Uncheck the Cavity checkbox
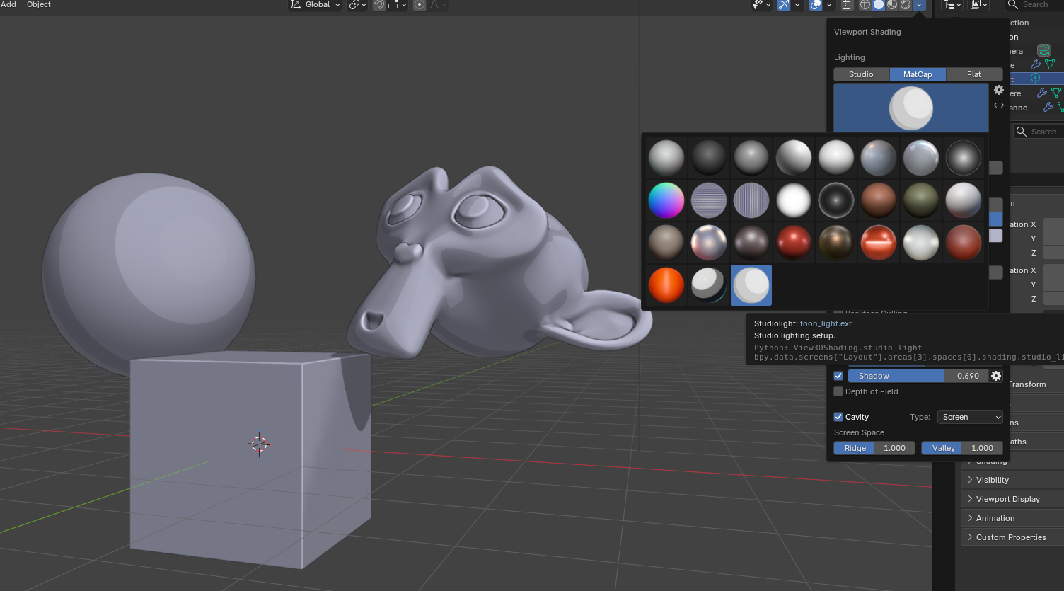Viewport: 1064px width, 591px height. pyautogui.click(x=838, y=417)
